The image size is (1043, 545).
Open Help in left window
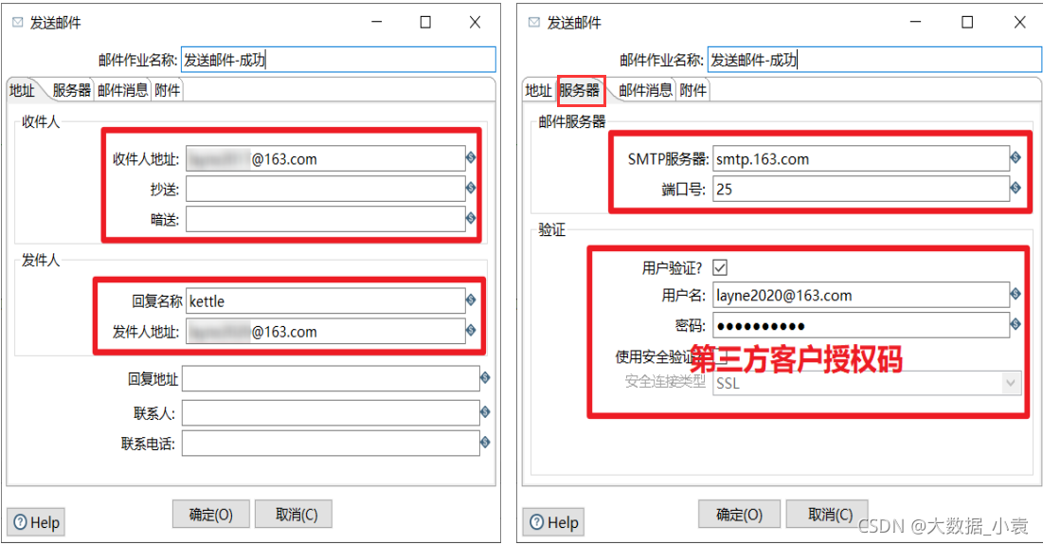[36, 522]
